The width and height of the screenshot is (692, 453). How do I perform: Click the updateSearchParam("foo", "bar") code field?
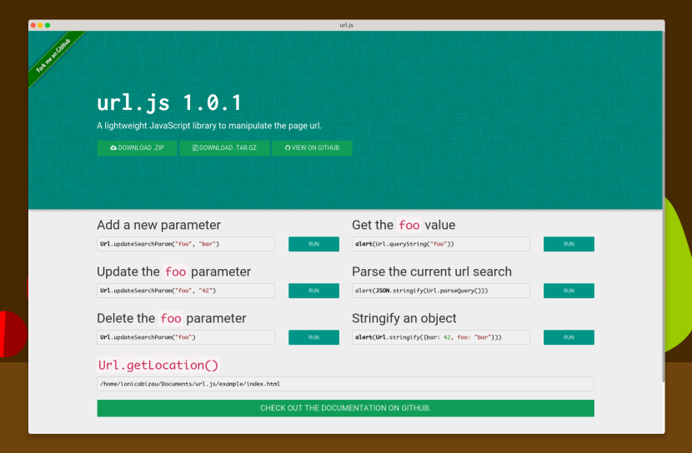[185, 244]
